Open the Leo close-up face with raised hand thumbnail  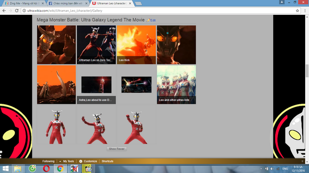[56, 45]
